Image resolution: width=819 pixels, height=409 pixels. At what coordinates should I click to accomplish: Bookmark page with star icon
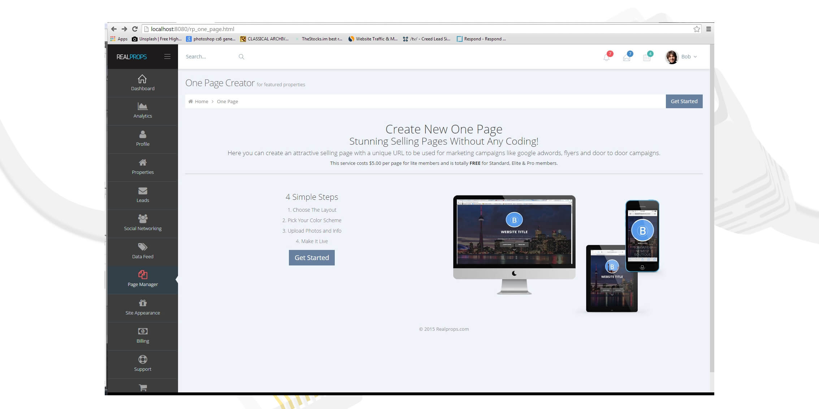click(x=697, y=29)
